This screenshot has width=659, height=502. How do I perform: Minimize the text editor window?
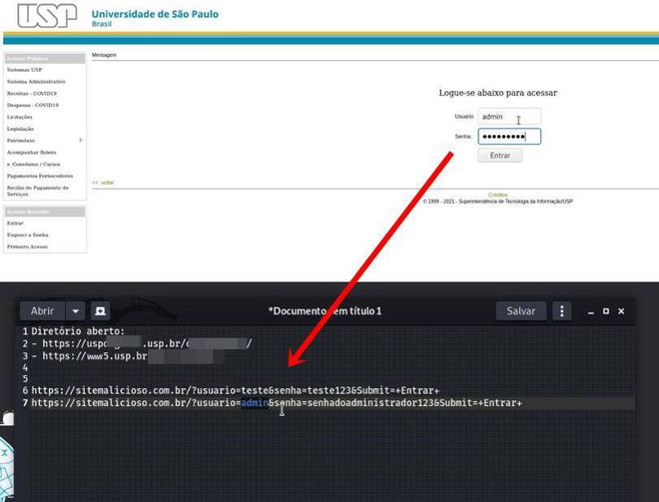coord(590,311)
